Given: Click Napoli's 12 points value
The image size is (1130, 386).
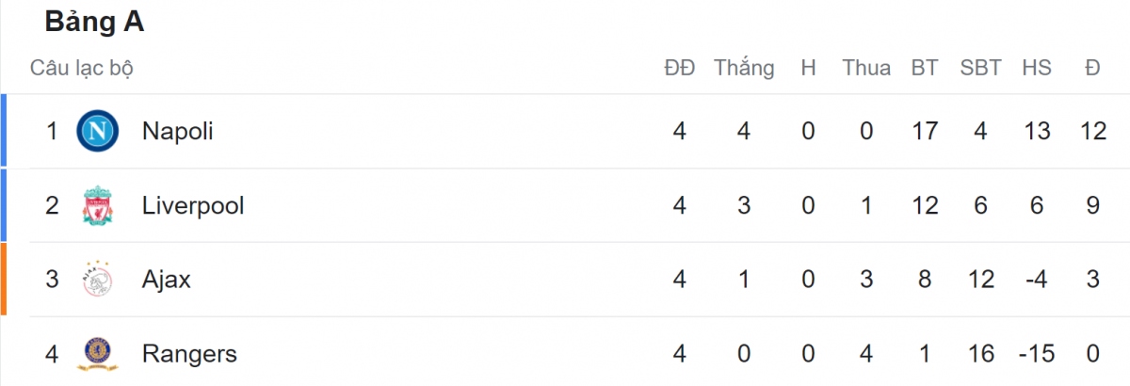Looking at the screenshot, I should pyautogui.click(x=1093, y=131).
